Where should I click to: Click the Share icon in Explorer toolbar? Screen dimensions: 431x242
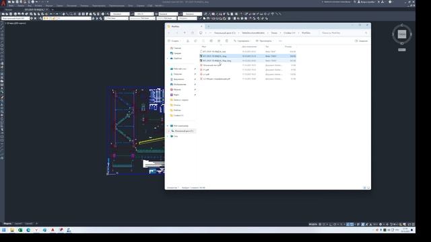click(219, 41)
